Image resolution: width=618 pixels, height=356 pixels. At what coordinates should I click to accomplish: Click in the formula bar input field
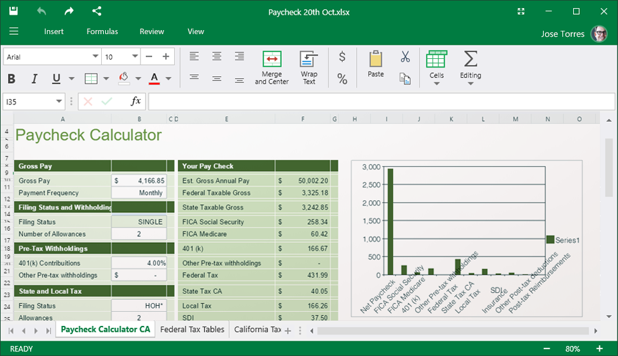click(380, 101)
